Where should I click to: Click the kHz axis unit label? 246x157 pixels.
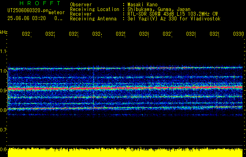(4, 32)
